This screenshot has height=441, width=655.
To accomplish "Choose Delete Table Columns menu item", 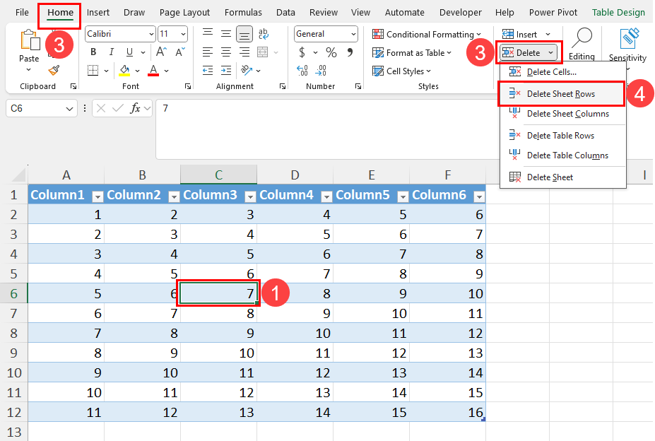I will (x=562, y=155).
